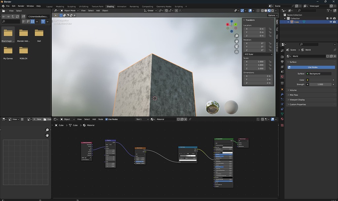Enable wireframe viewport shading
This screenshot has height=201, width=338.
(263, 11)
